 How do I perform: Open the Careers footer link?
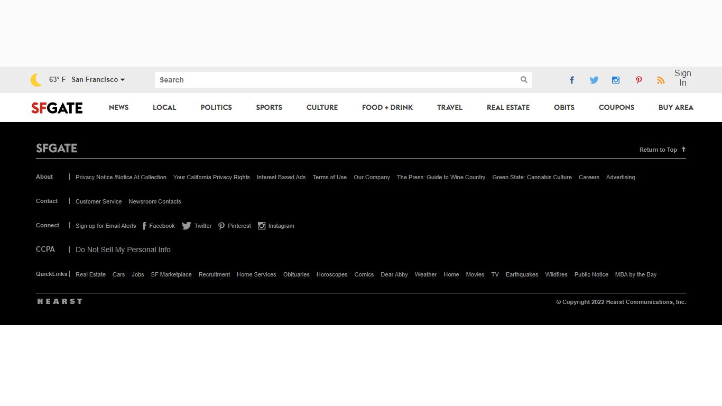[x=589, y=177]
